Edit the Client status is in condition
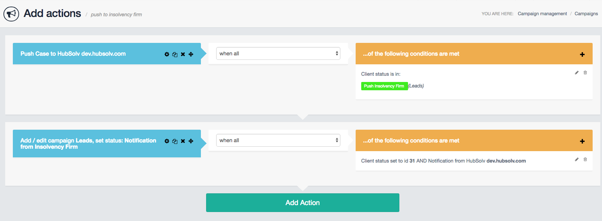The width and height of the screenshot is (602, 221). point(577,73)
